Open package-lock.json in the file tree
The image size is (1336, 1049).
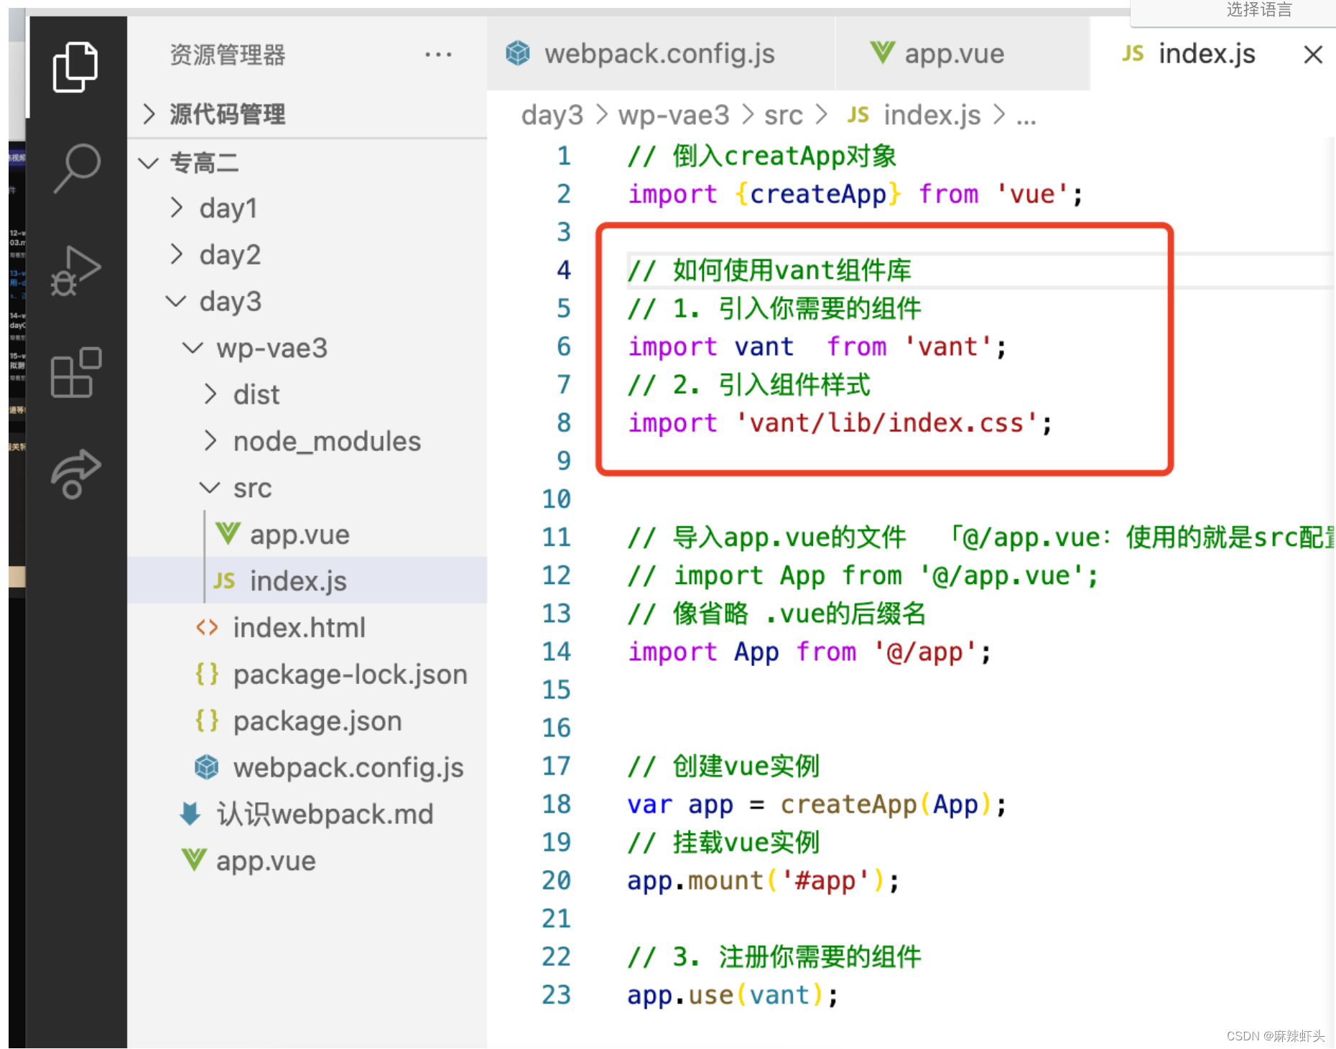click(350, 675)
